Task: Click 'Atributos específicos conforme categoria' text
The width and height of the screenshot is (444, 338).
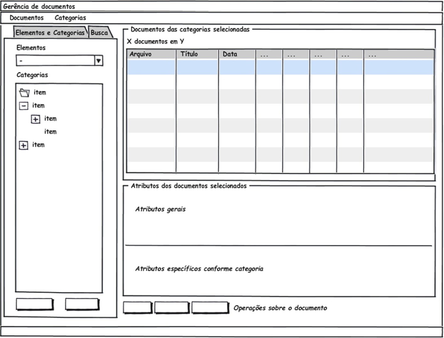Action: click(x=199, y=269)
